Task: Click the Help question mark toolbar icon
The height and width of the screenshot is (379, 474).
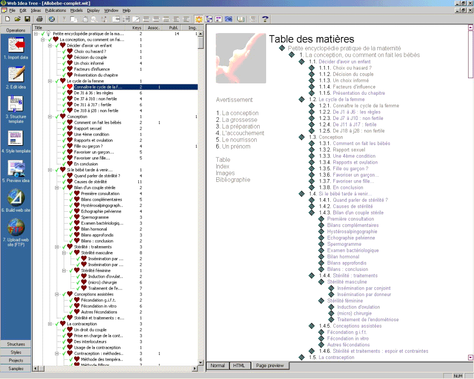Action: tap(265, 19)
